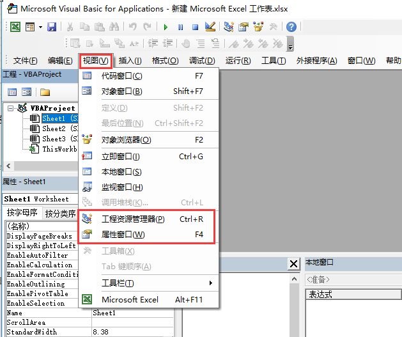Click the Outdent icon in edit toolbar

[x=168, y=43]
